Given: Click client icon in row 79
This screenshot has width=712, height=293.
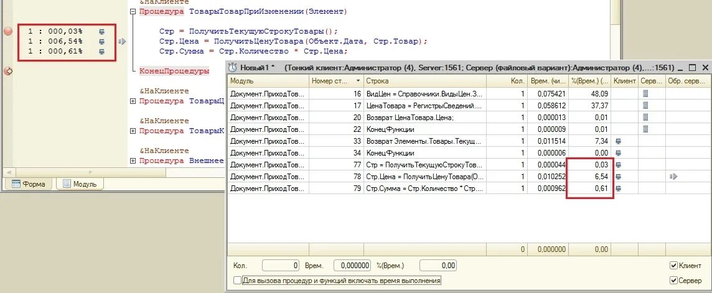Looking at the screenshot, I should tap(618, 188).
